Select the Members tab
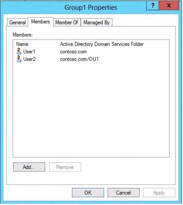Viewport: 183px width, 205px height. 41,22
